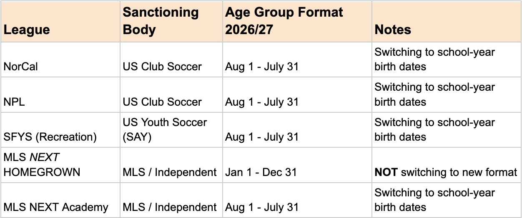Select the League header cell
Screen dimensions: 522x218
point(60,21)
